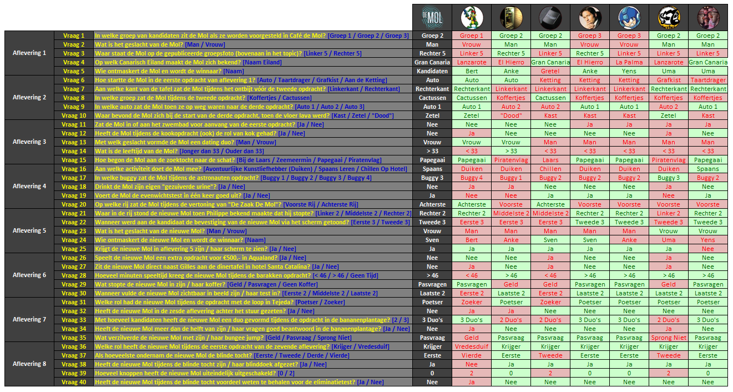Screen dimensions: 733x392
Task: Click the 'Vierde' cell
Action: [472, 355]
